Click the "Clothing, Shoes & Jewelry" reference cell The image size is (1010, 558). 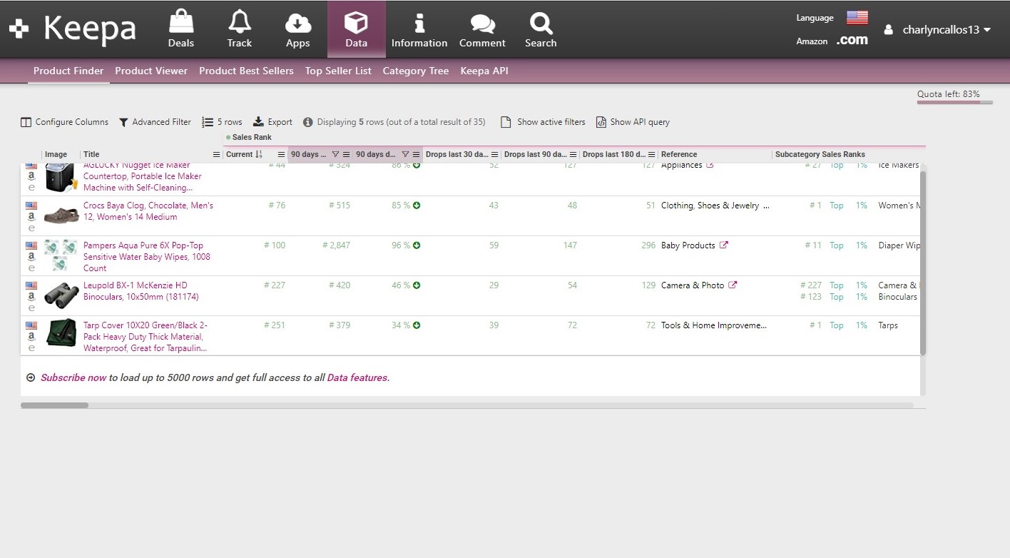715,206
